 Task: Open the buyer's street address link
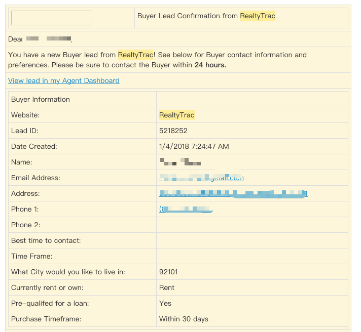233,193
